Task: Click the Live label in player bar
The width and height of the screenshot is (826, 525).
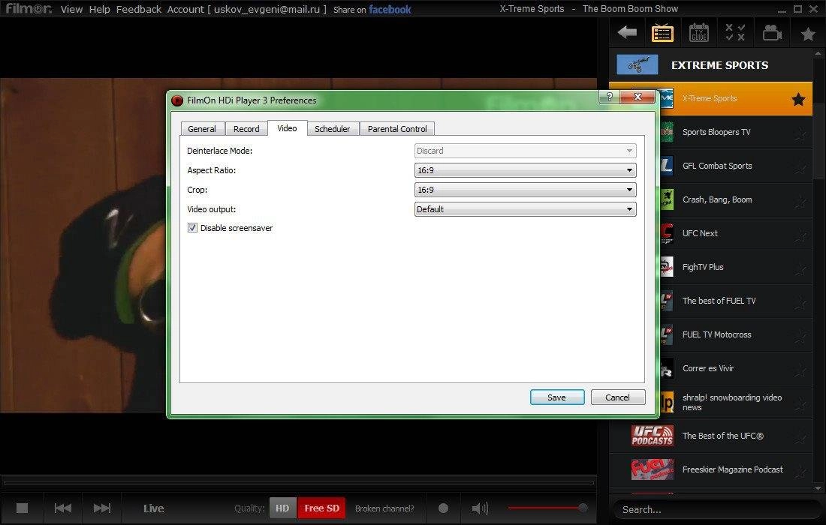Action: click(154, 508)
